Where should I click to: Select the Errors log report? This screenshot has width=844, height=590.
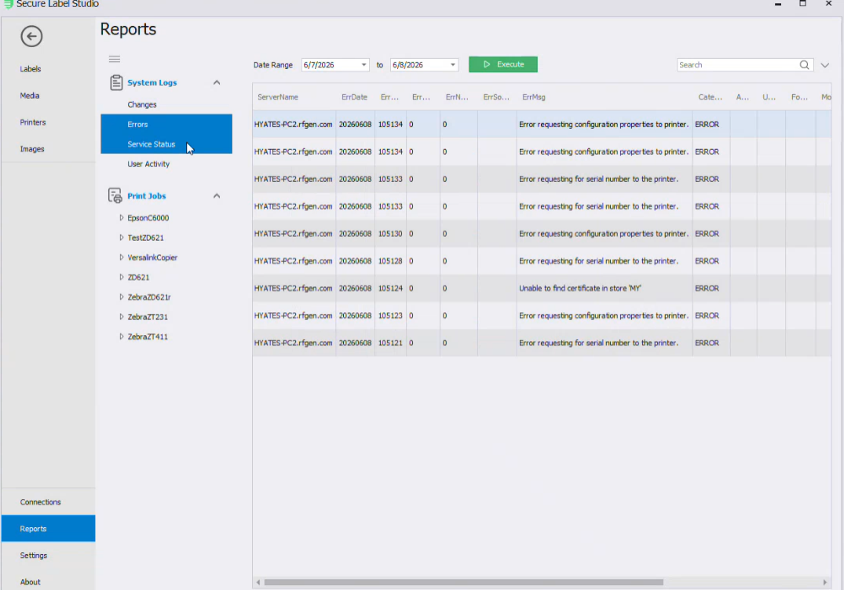pos(166,124)
